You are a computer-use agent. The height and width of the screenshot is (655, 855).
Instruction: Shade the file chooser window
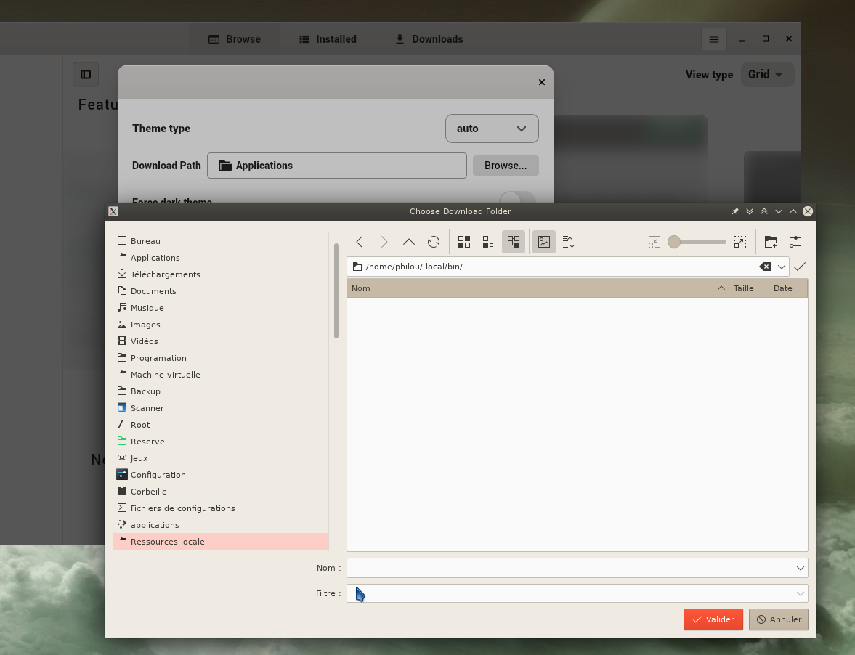point(764,211)
